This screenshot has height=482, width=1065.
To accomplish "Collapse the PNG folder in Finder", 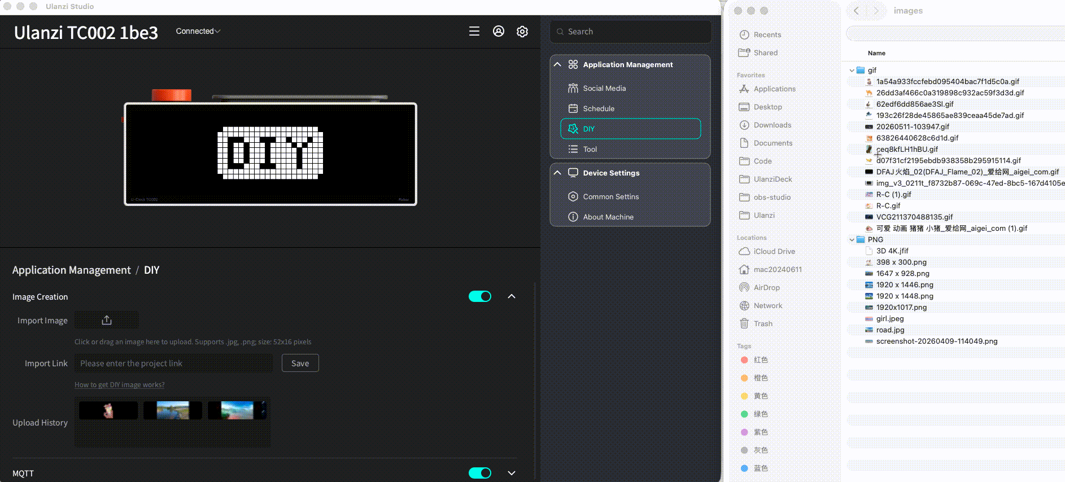I will click(852, 240).
